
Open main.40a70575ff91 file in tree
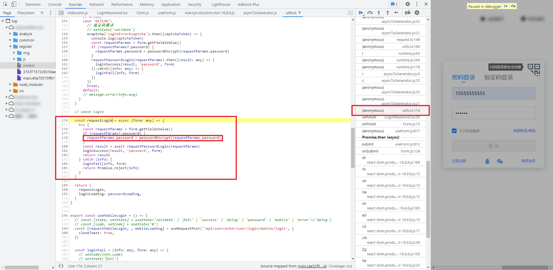pyautogui.click(x=39, y=78)
